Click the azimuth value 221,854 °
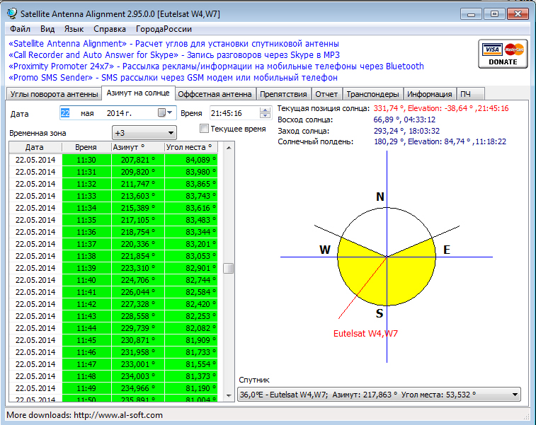Screen dimensions: 536x425 coord(138,256)
